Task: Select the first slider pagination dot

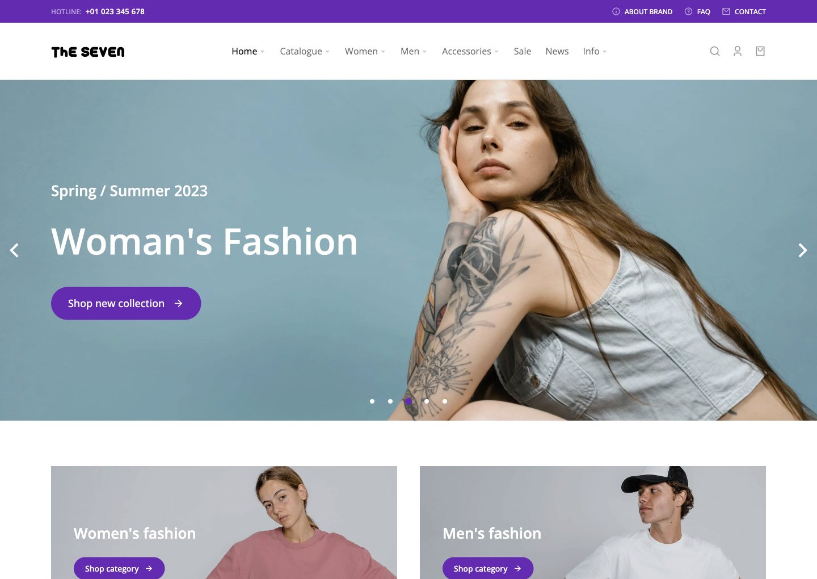Action: point(372,401)
